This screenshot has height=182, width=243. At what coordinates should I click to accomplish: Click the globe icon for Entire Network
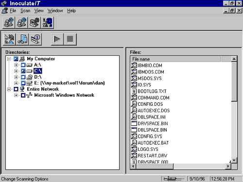point(22,89)
